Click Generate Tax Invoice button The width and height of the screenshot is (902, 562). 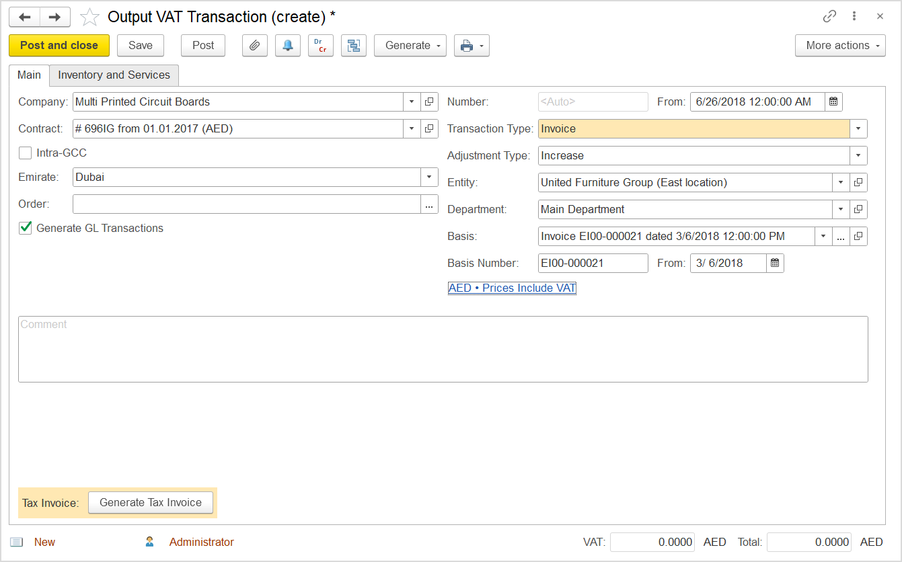151,503
